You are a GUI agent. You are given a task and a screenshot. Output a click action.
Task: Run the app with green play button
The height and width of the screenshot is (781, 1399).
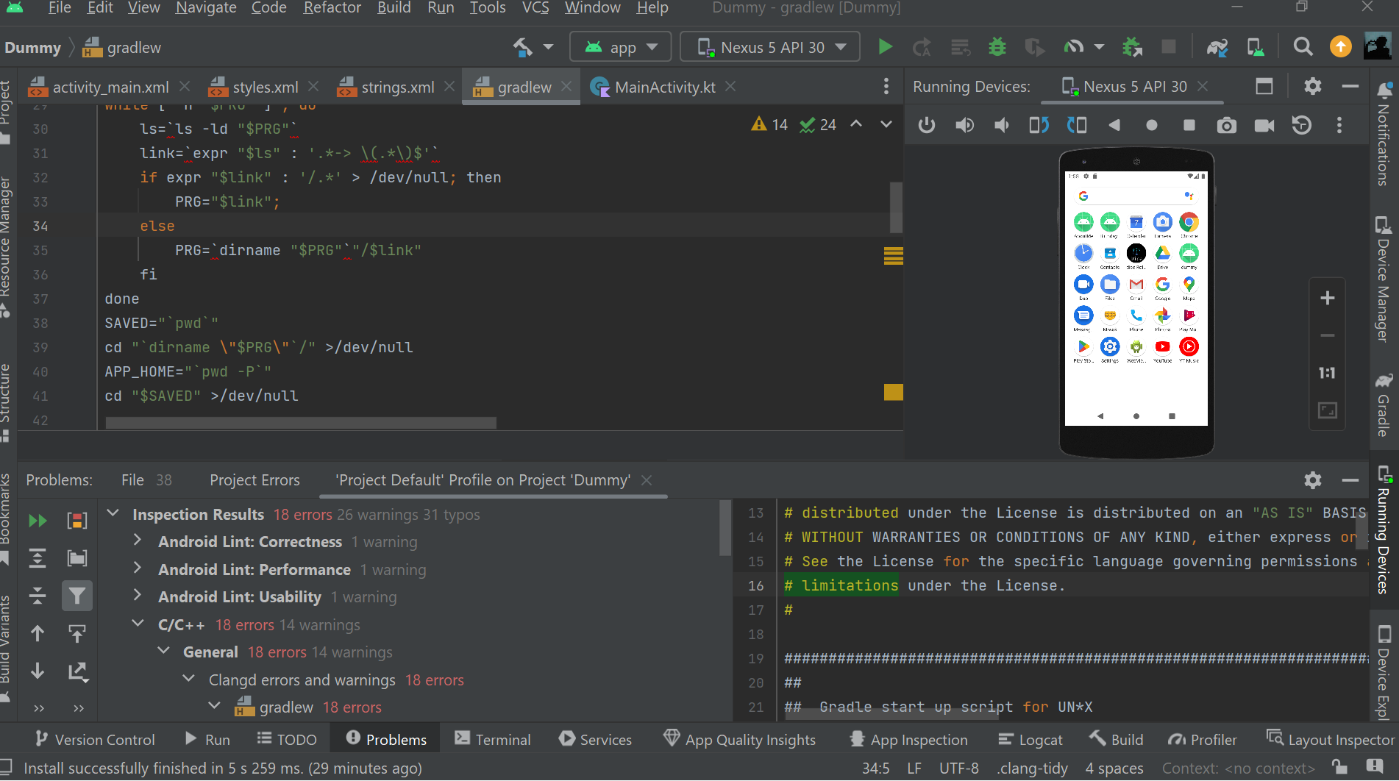tap(885, 48)
